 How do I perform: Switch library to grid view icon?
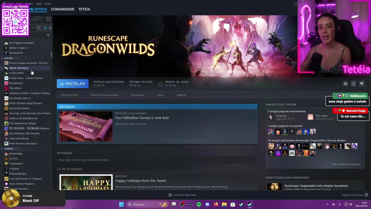point(48,19)
